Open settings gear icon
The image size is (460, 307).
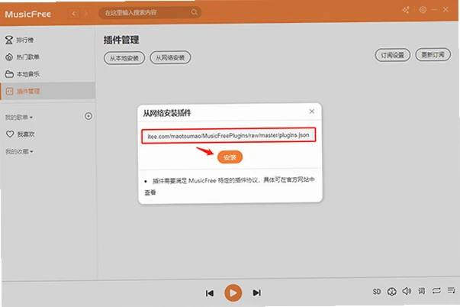click(x=423, y=10)
